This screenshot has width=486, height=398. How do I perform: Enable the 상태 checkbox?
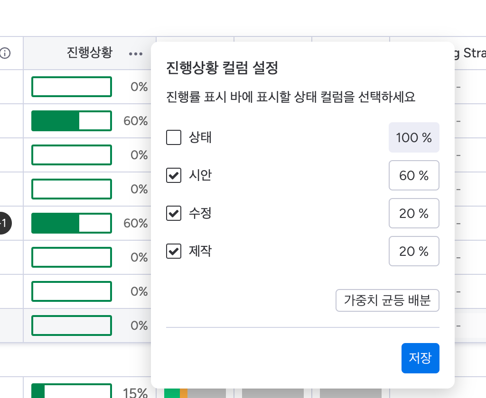174,138
